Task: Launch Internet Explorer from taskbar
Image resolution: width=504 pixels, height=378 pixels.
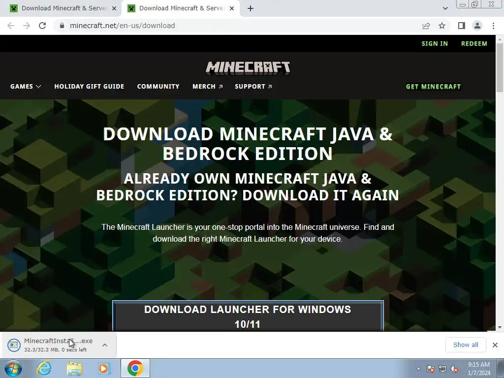Action: pyautogui.click(x=44, y=368)
